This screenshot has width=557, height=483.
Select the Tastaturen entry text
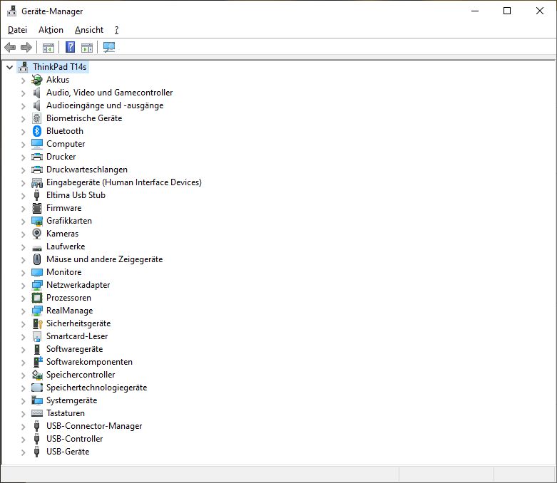click(x=66, y=413)
